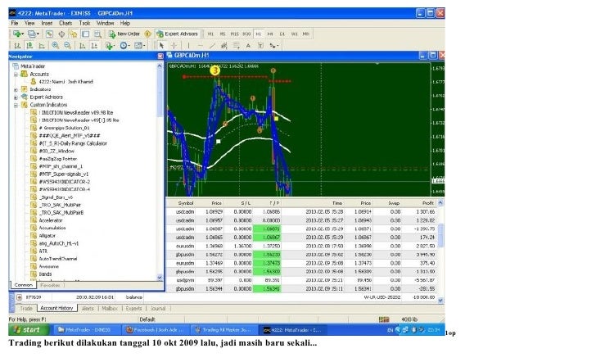Toggle the Expert Advisors button

point(178,34)
